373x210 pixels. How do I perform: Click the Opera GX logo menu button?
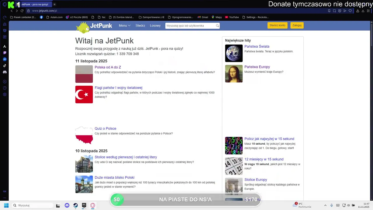[5, 4]
